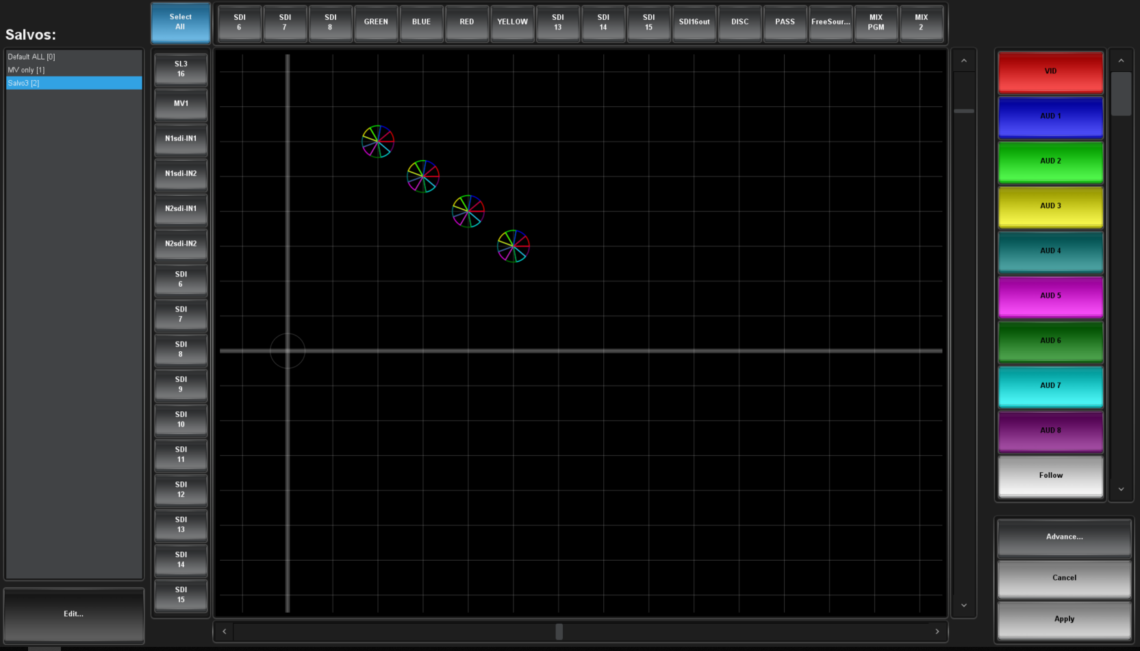Choose the GREEN column header
The image size is (1140, 651).
376,23
